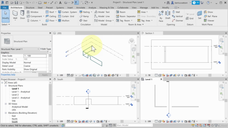The height and width of the screenshot is (128, 228).
Task: Open the Structural Plan type selector dropdown
Action: (51, 41)
